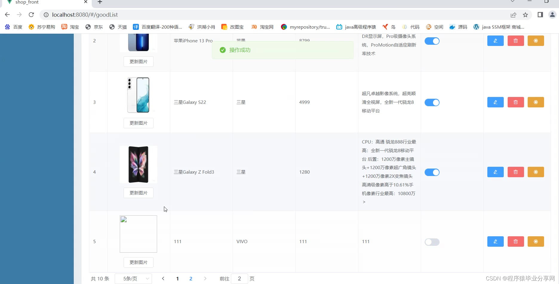Disable the iPhone 13 Pro status switch
Image resolution: width=559 pixels, height=284 pixels.
432,41
